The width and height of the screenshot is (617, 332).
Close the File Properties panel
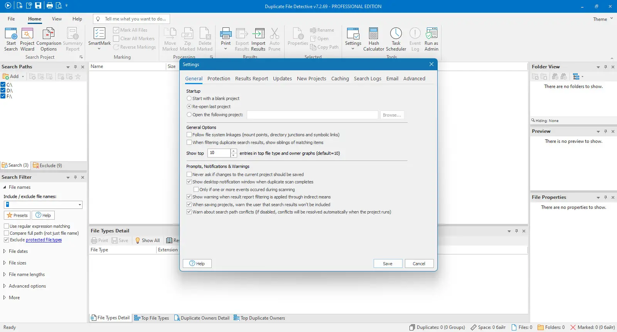point(613,197)
